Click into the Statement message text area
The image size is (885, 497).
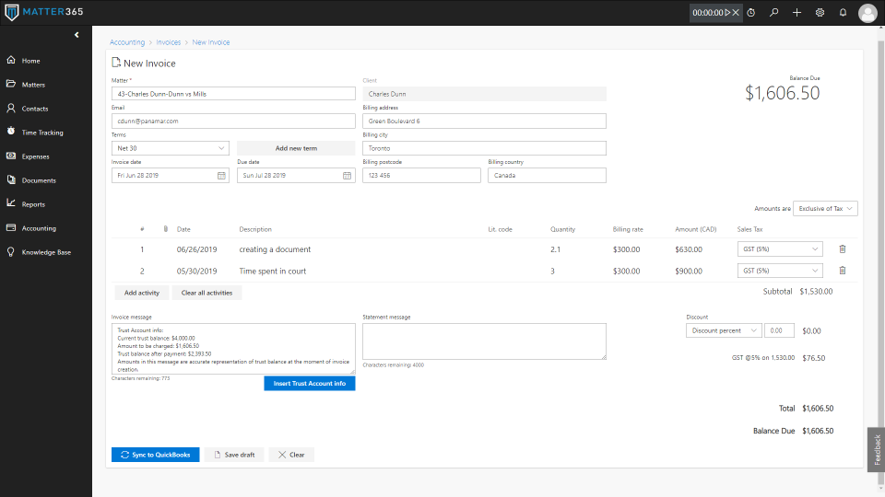484,341
